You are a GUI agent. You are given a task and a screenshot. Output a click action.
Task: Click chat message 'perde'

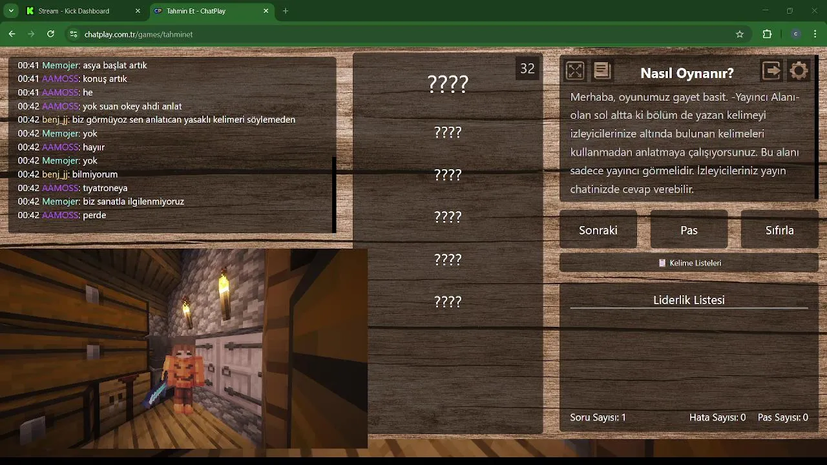(94, 215)
